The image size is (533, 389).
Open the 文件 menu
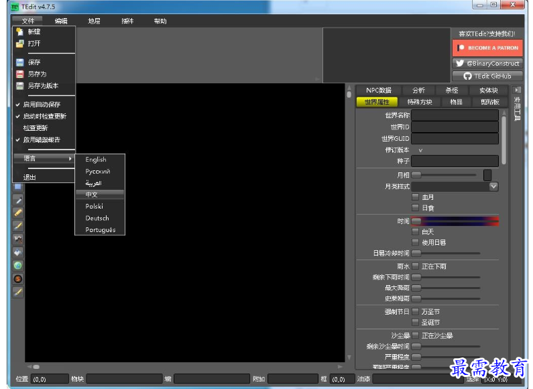[x=28, y=21]
